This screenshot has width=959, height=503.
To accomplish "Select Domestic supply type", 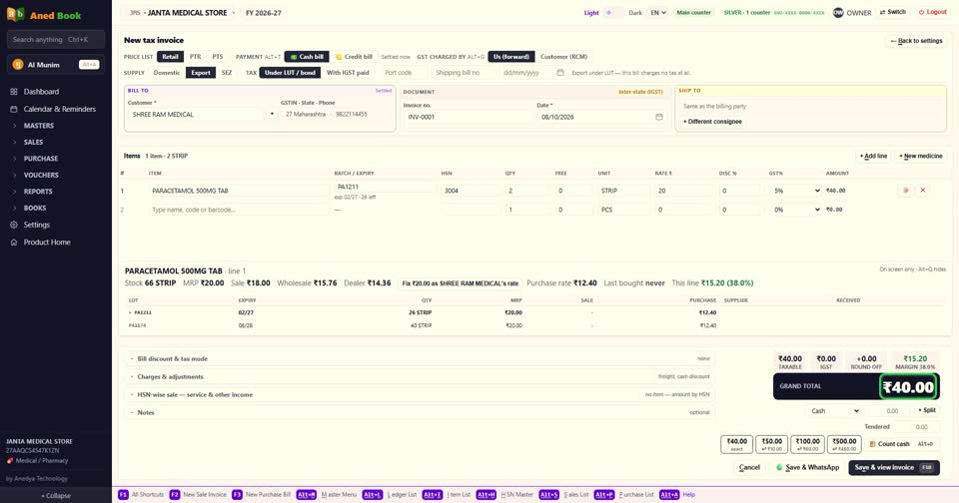I will click(167, 73).
